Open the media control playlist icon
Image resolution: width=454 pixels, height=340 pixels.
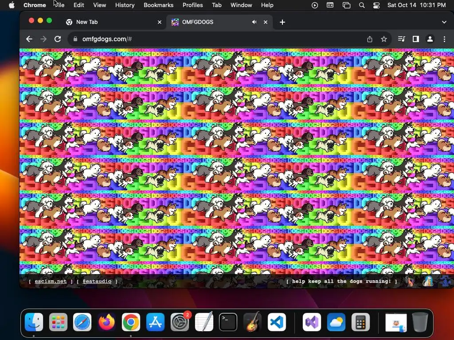(401, 39)
